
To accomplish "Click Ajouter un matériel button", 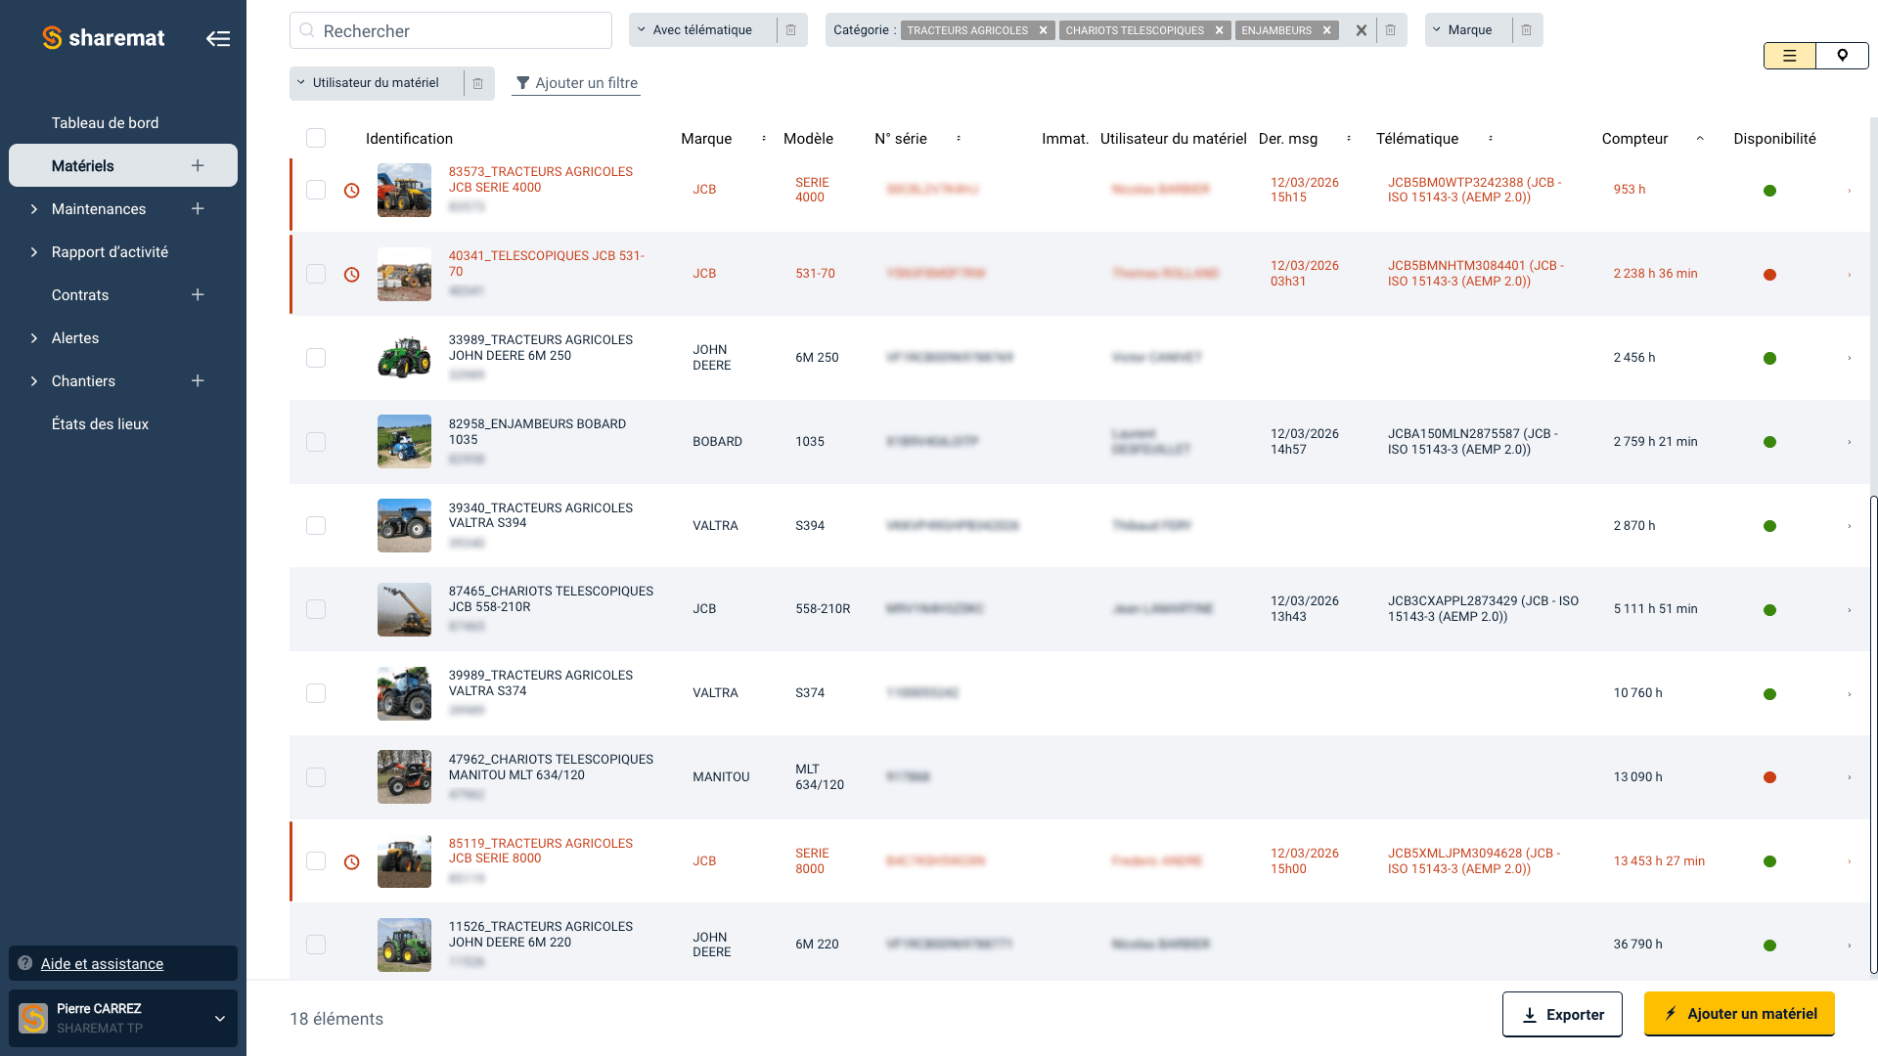I will coord(1739,1014).
